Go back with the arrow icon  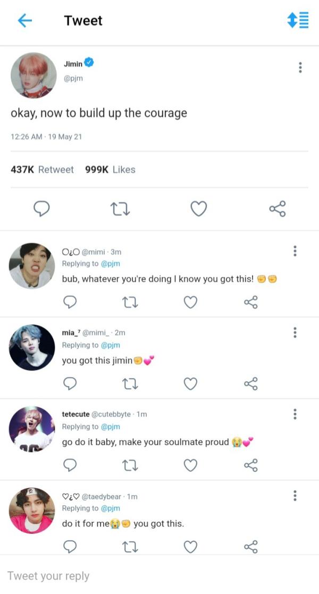25,21
